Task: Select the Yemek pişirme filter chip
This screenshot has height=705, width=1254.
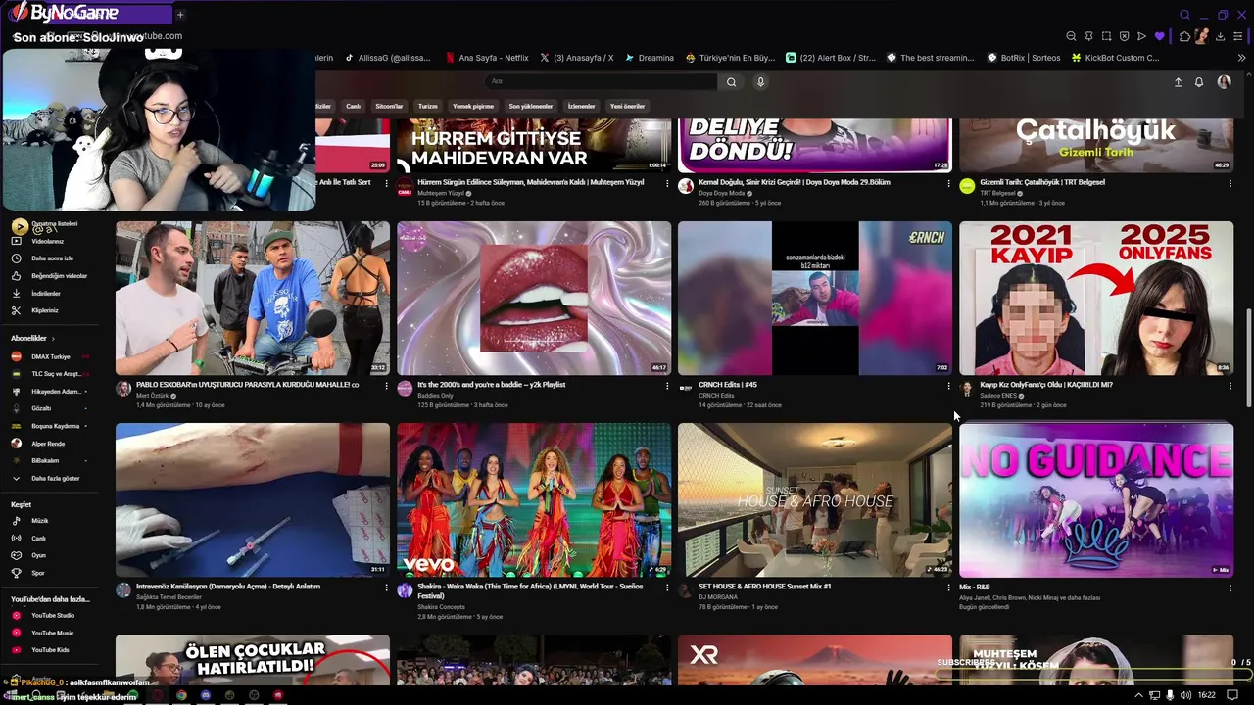Action: click(473, 106)
